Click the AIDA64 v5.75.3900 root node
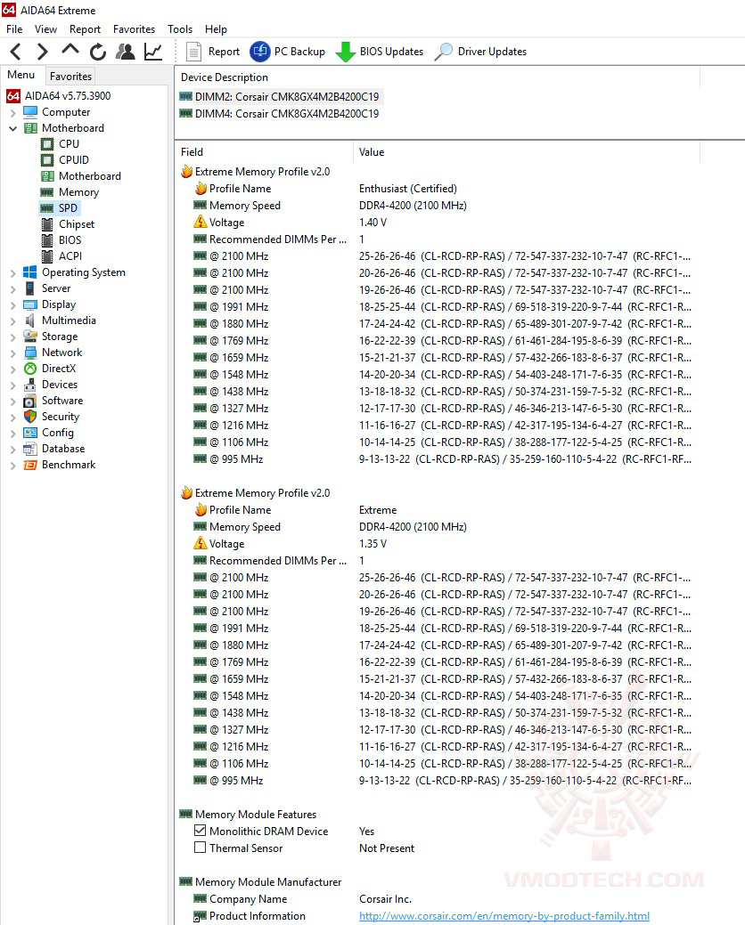 click(x=68, y=95)
